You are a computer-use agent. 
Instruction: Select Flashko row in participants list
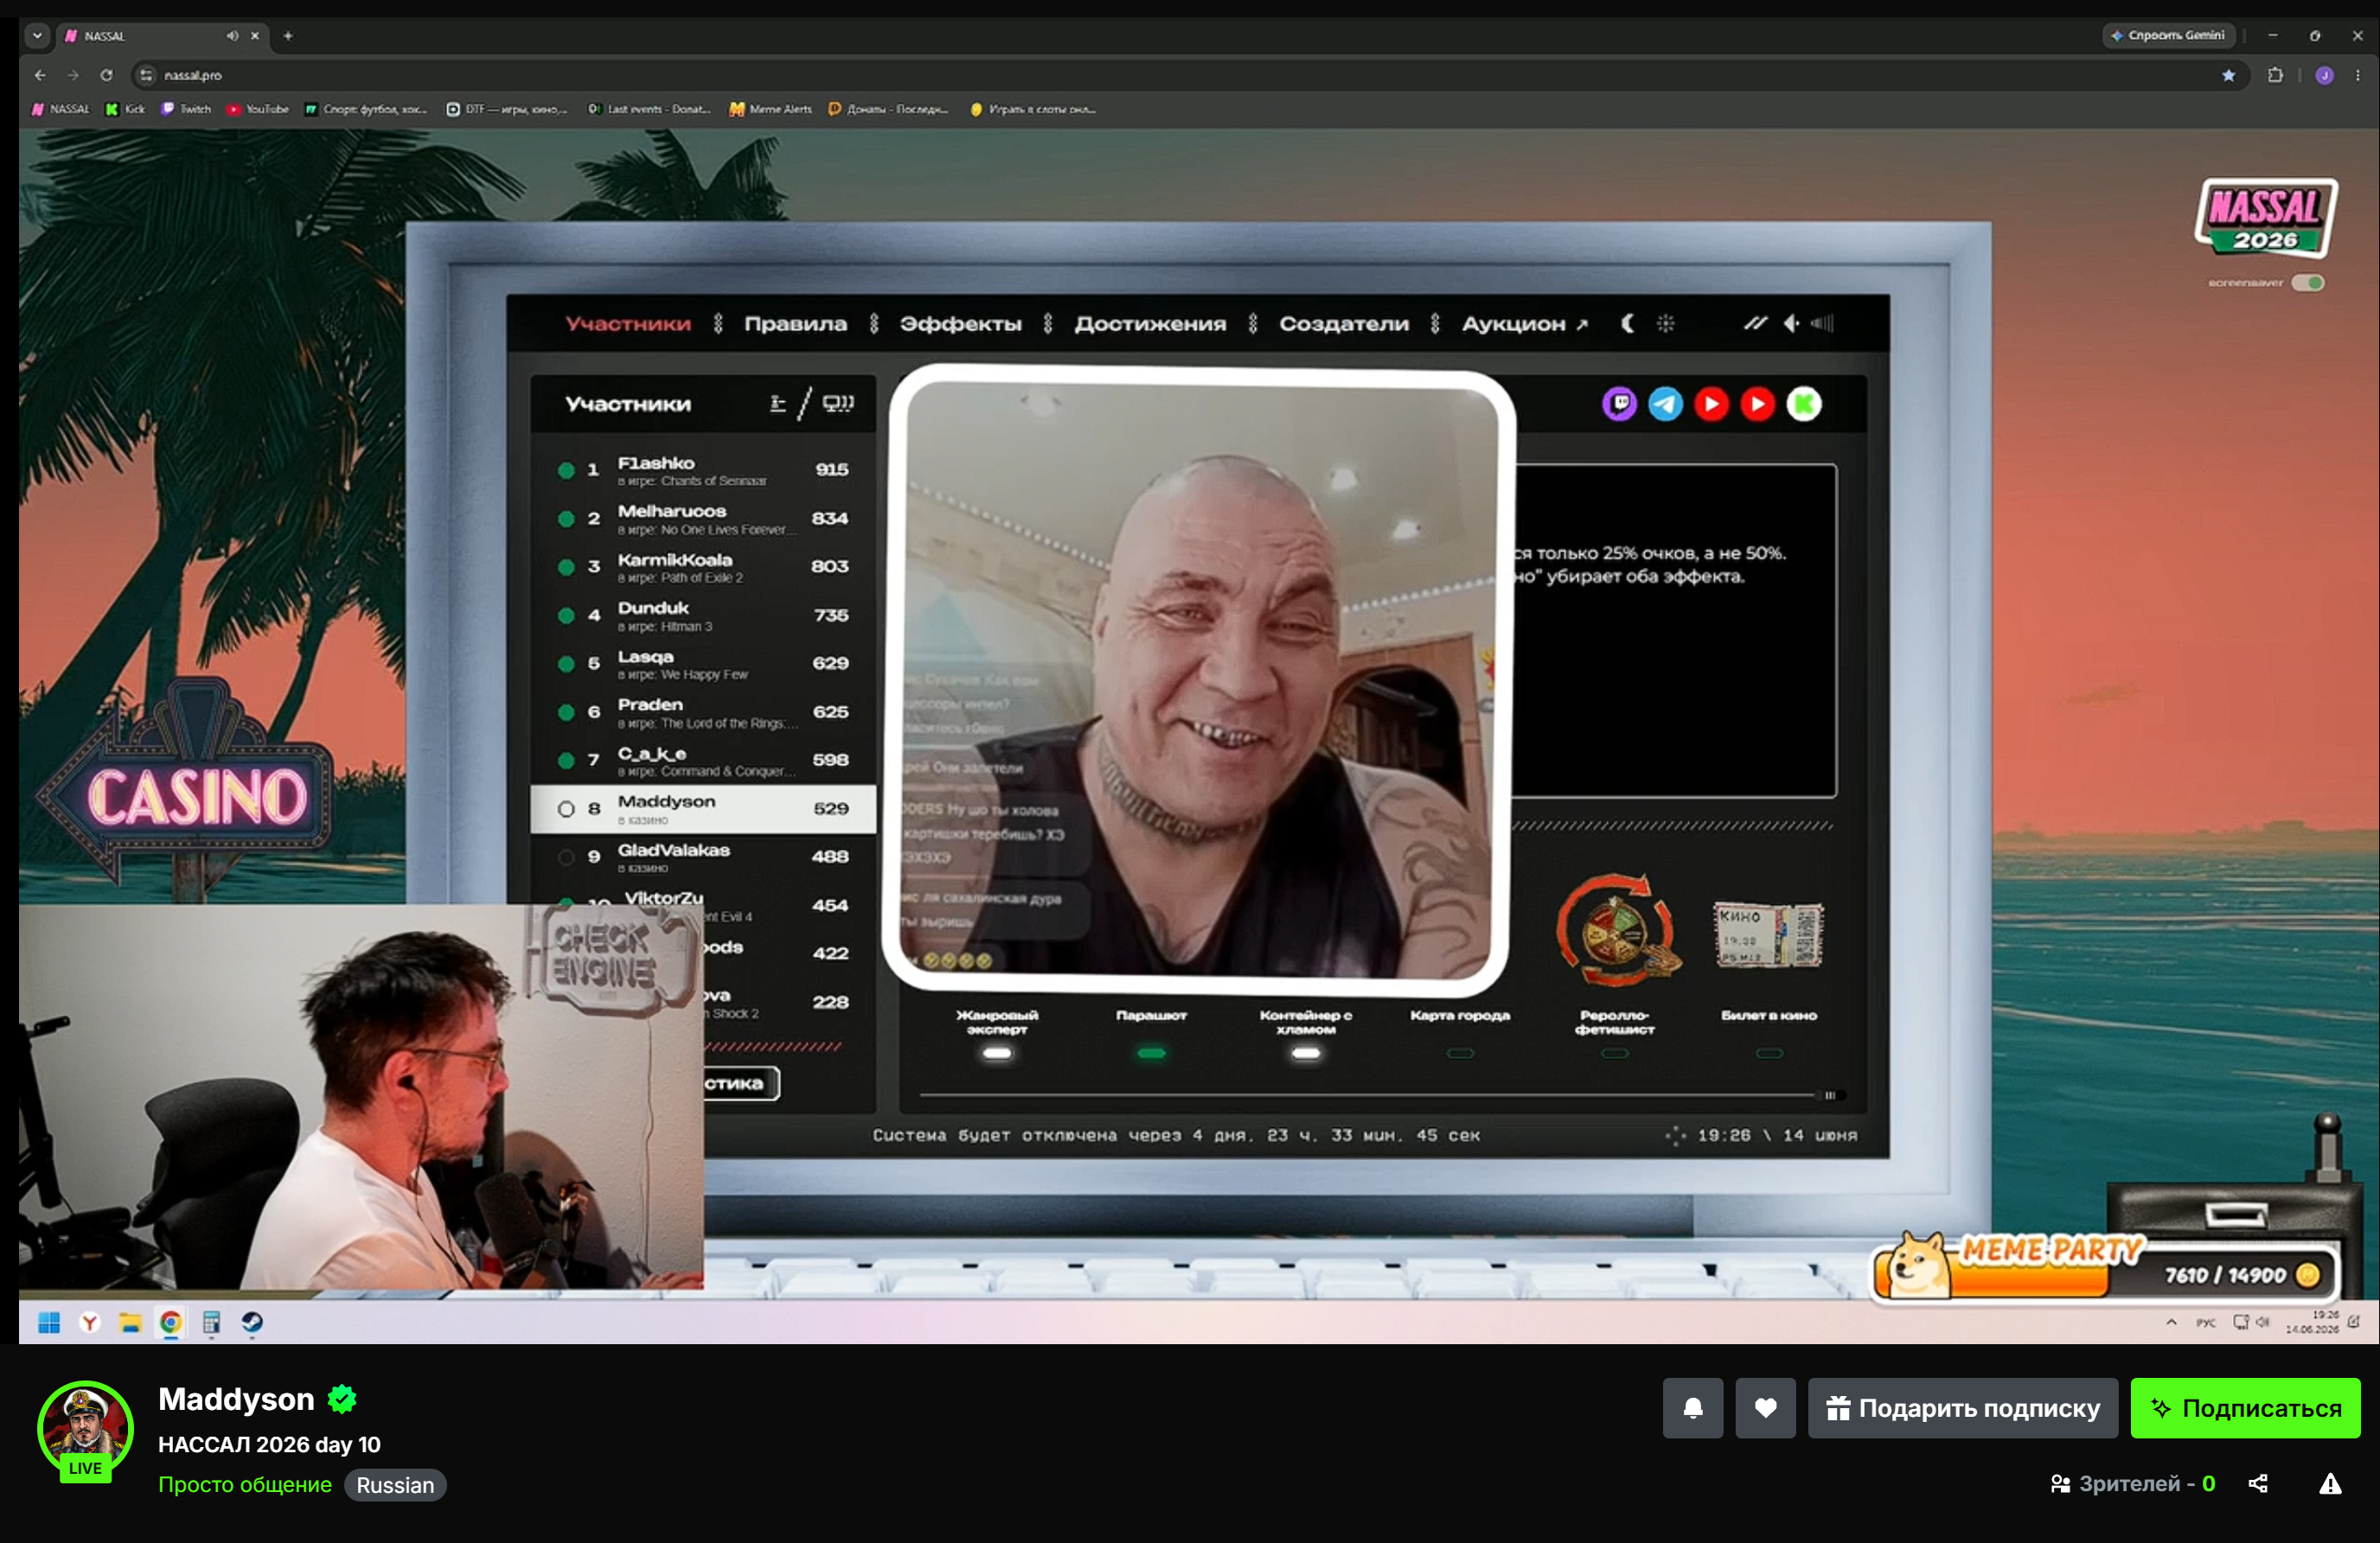(x=704, y=469)
